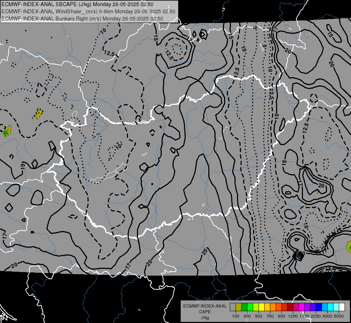Click the CAPE label in the legend
351x323 pixels.
pos(205,312)
